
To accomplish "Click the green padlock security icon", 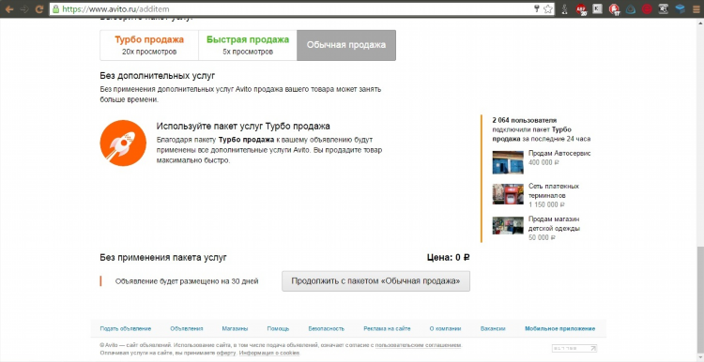I will click(x=55, y=8).
